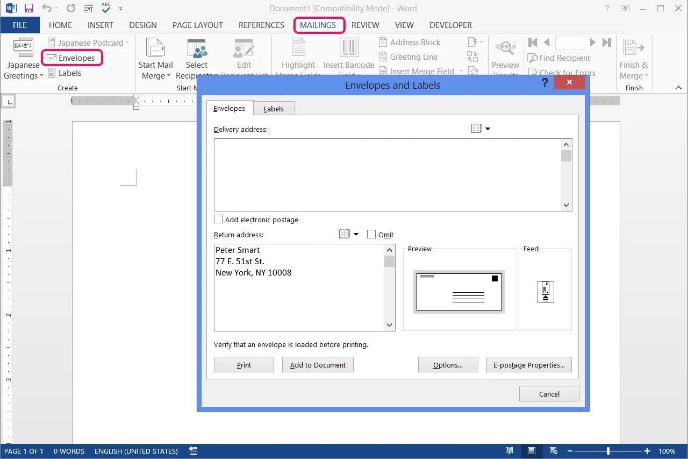Viewport: 688px width, 459px height.
Task: Click inside the Return address text box
Action: coord(300,287)
